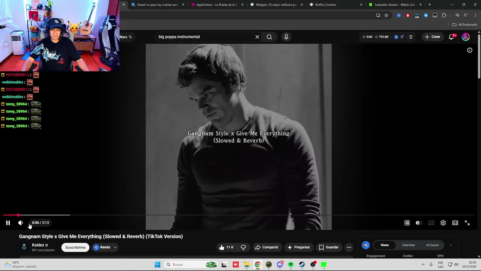481x271 pixels.
Task: Collapse the vidIQ panel with the chevron
Action: pyautogui.click(x=451, y=245)
